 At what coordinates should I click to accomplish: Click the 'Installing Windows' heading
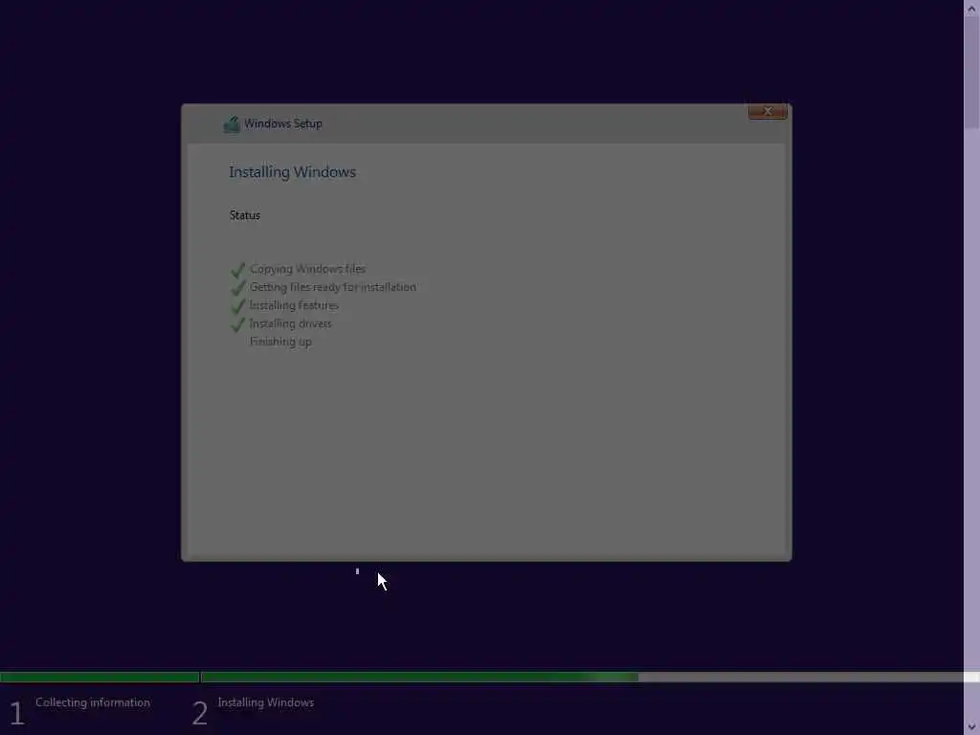pos(293,172)
